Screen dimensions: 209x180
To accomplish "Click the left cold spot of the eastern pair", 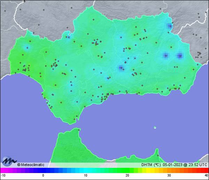I will [165, 55].
